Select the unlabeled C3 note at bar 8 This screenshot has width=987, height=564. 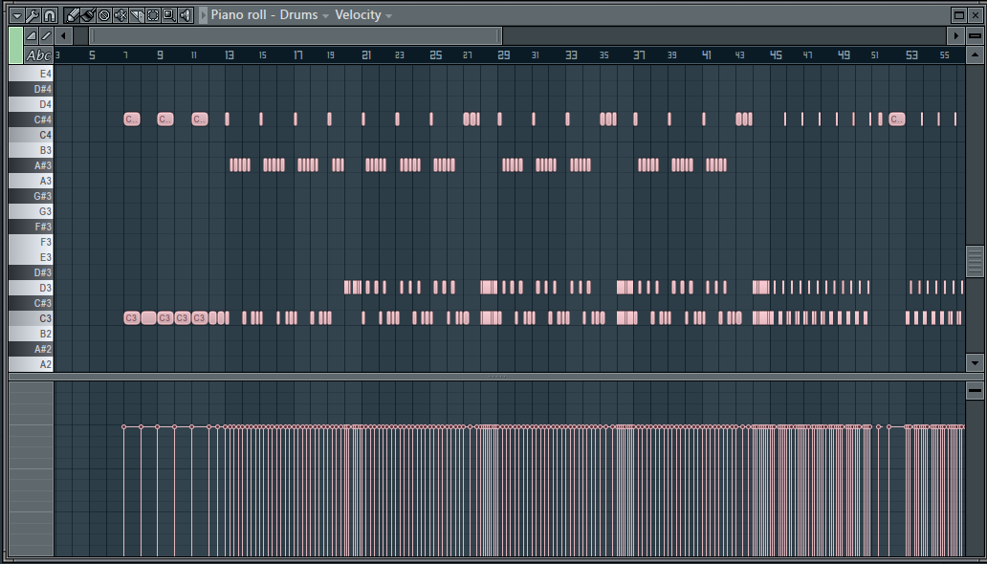tap(148, 318)
